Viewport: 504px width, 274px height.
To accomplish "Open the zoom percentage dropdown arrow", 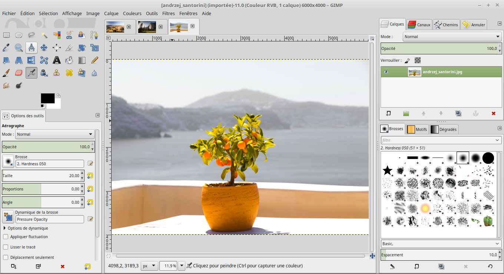I will pyautogui.click(x=182, y=265).
